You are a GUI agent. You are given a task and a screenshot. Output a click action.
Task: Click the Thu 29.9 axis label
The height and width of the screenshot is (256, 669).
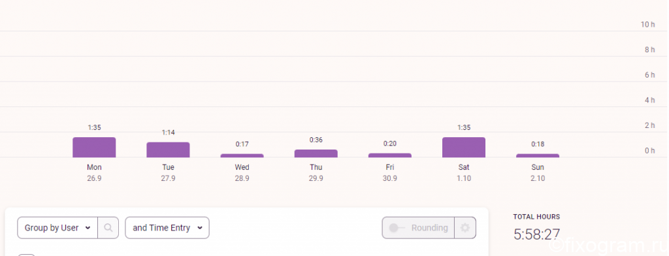(x=316, y=173)
